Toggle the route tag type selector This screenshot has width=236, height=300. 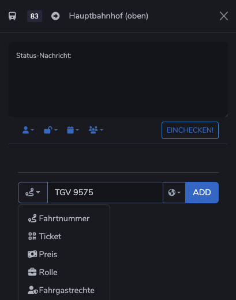point(33,192)
